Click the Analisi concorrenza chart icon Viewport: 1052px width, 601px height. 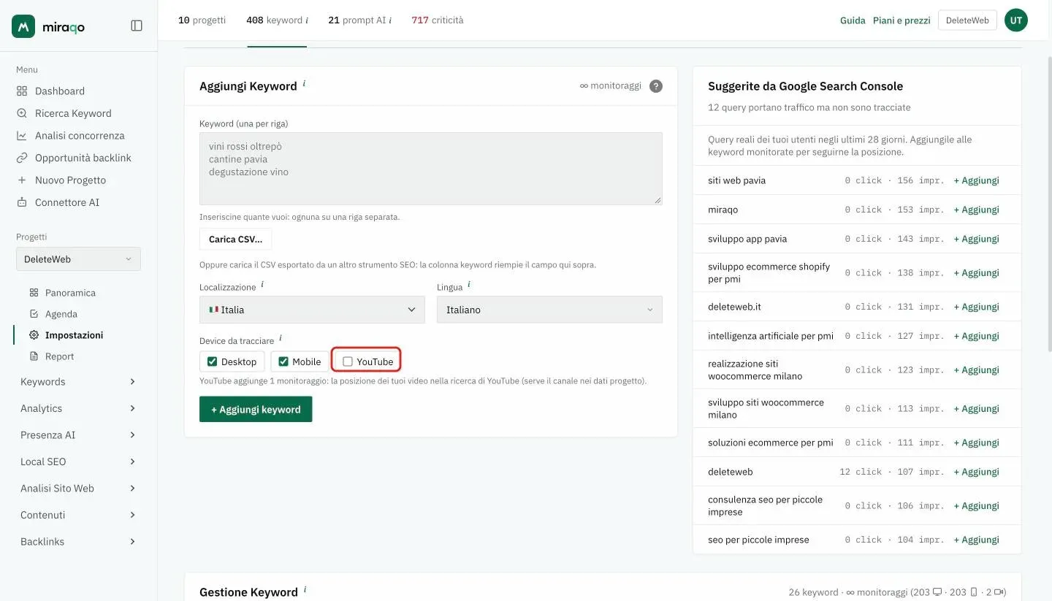[x=22, y=136]
